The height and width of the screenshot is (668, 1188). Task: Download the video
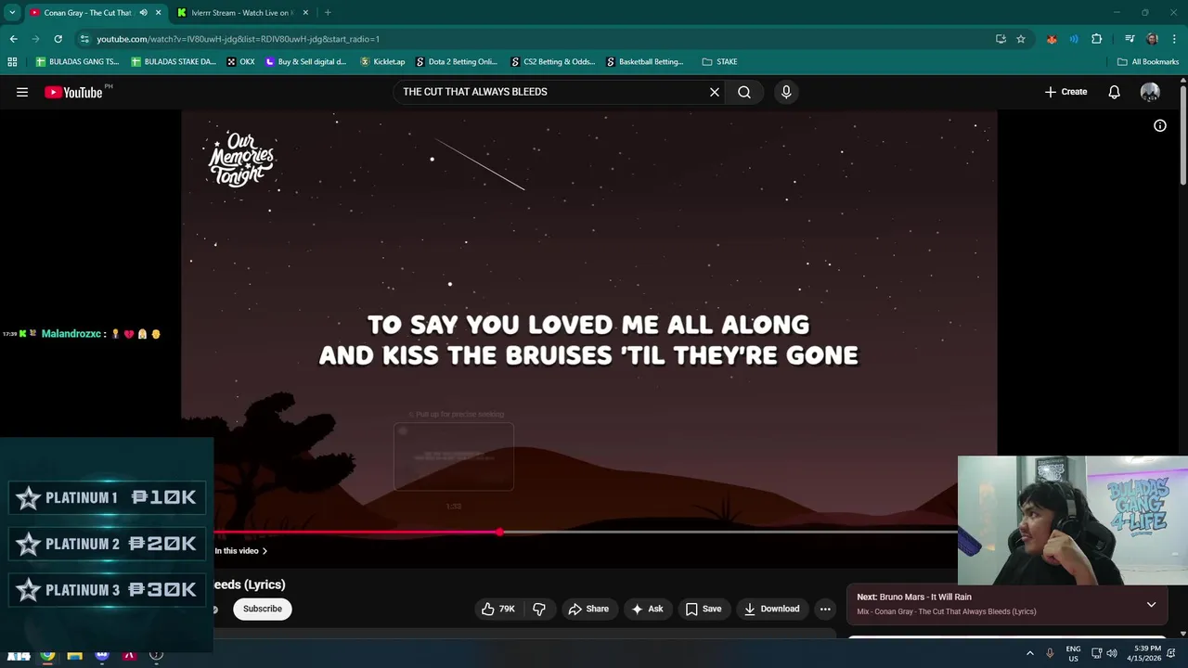tap(772, 609)
